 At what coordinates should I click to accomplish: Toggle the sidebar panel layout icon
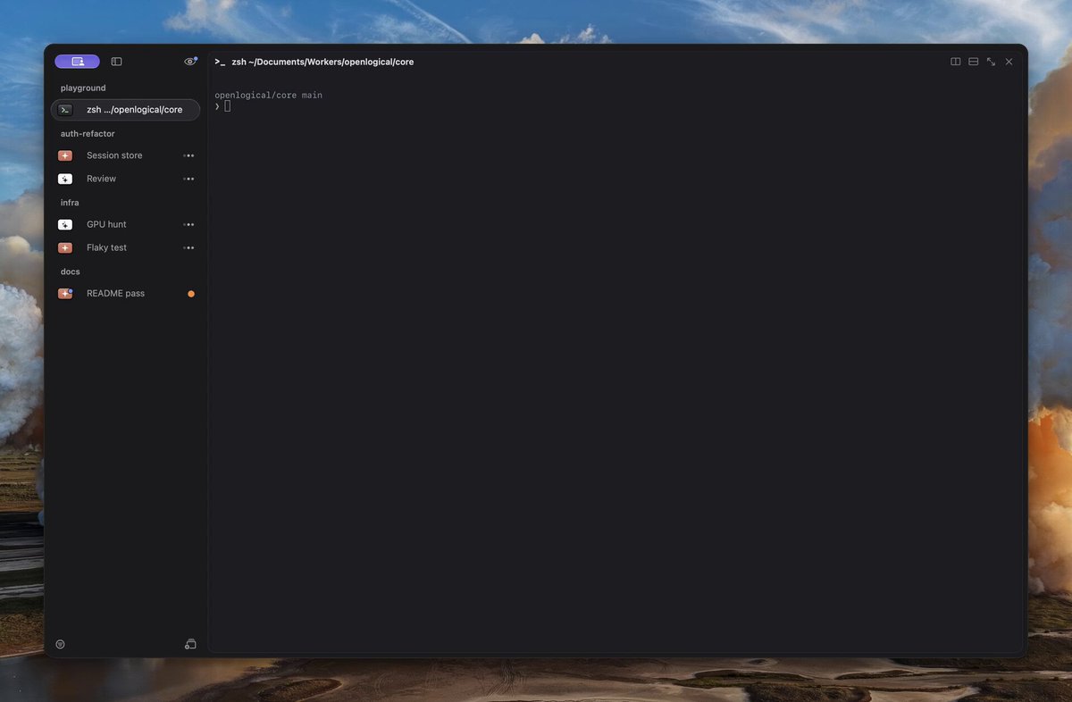pyautogui.click(x=116, y=62)
